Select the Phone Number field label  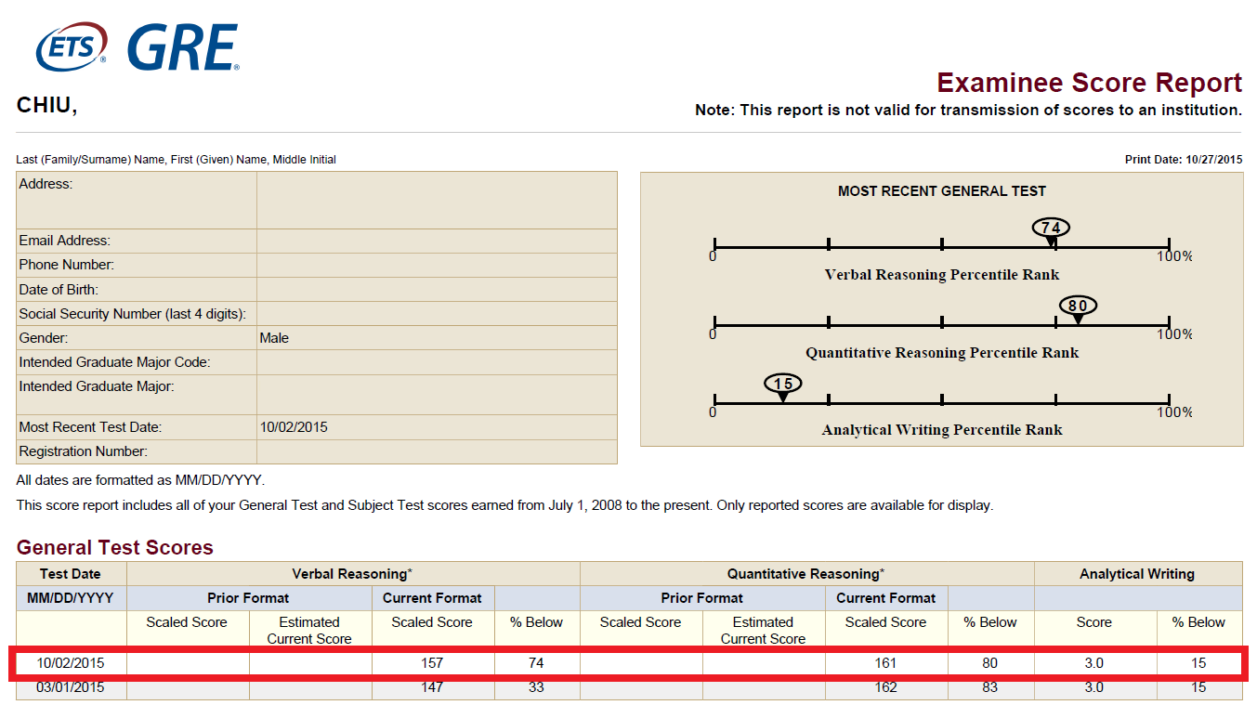tap(66, 265)
